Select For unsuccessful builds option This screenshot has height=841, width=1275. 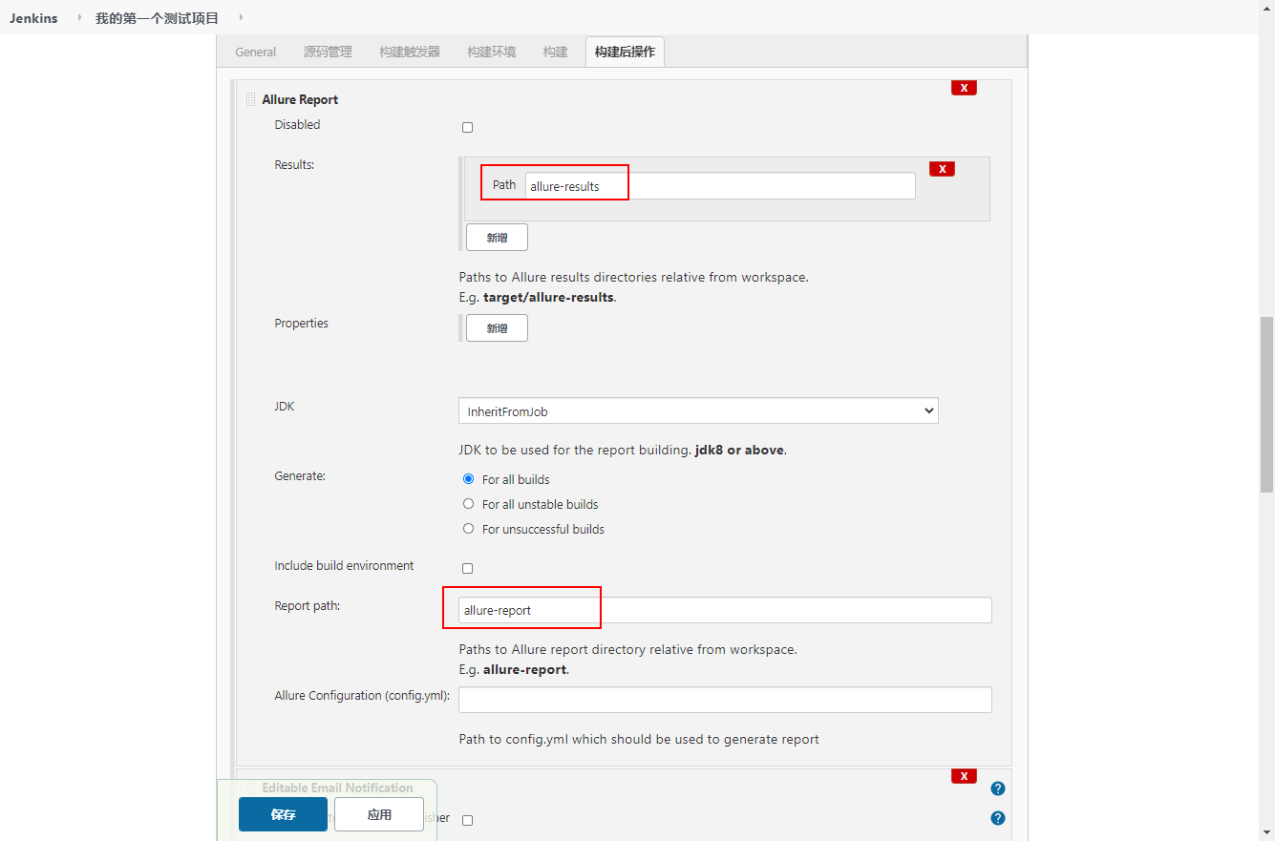(x=468, y=529)
